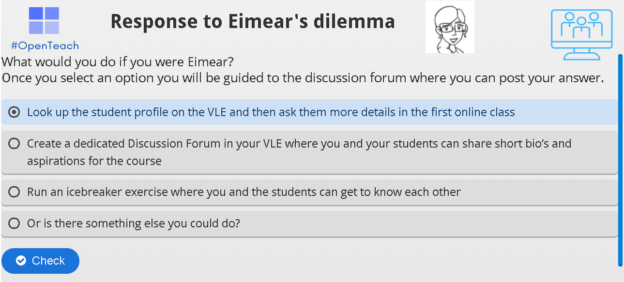Select the 'Run an icebreaker exercise' radio button
This screenshot has height=282, width=624.
(15, 192)
